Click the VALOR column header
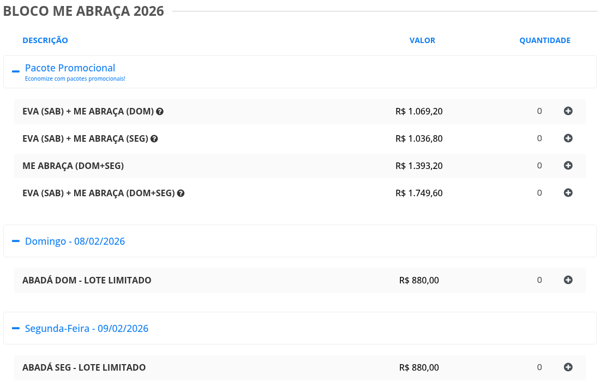The width and height of the screenshot is (600, 387). [x=422, y=40]
